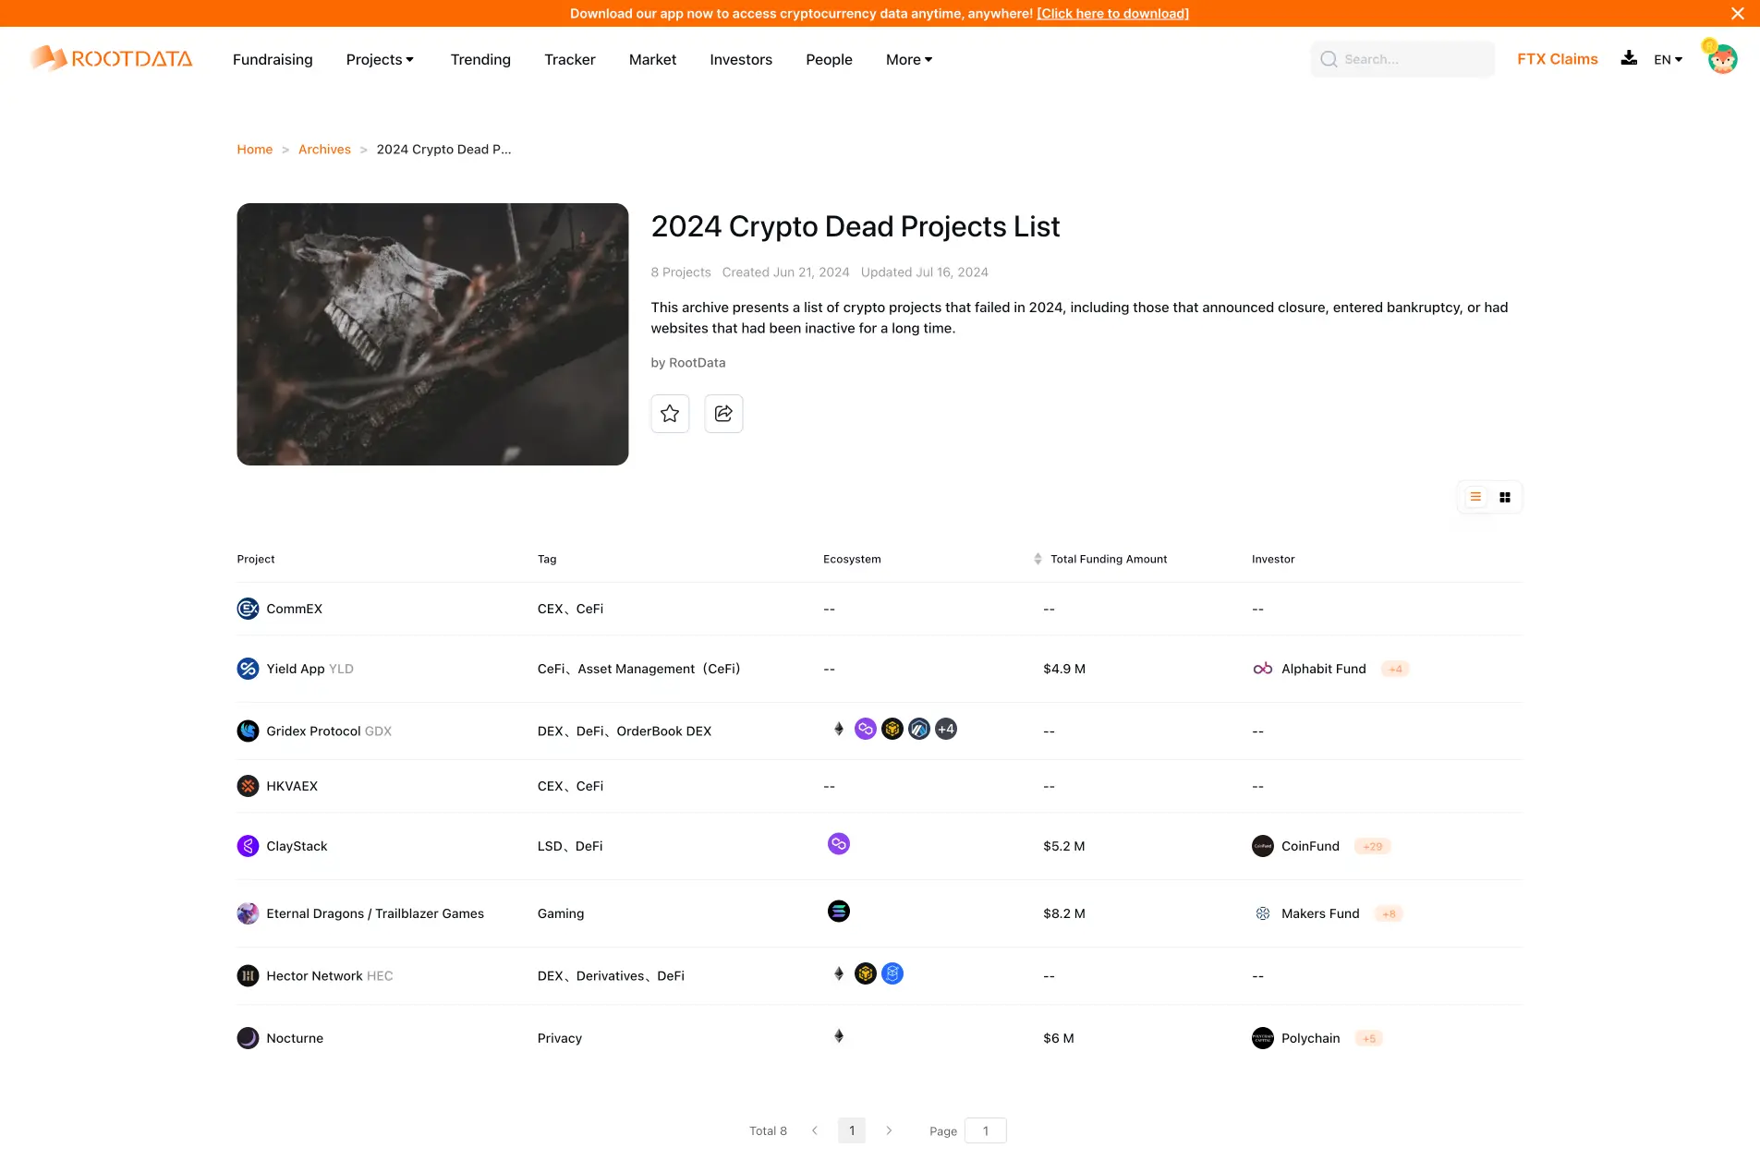Viewport: 1760px width, 1160px height.
Task: Go to FTX Claims page
Action: pos(1556,59)
